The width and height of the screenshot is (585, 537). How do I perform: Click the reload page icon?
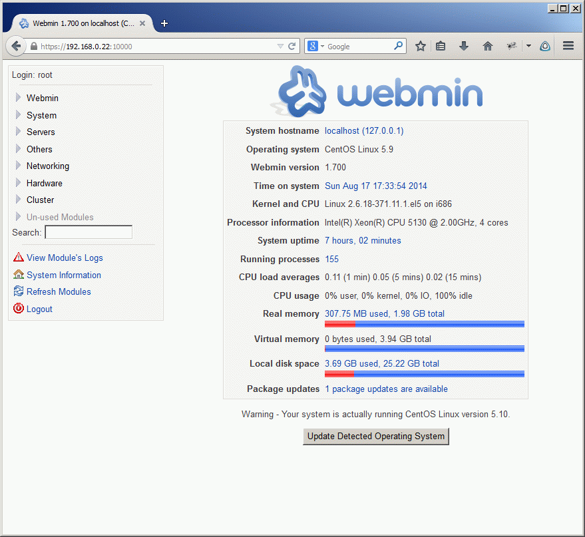(x=292, y=46)
